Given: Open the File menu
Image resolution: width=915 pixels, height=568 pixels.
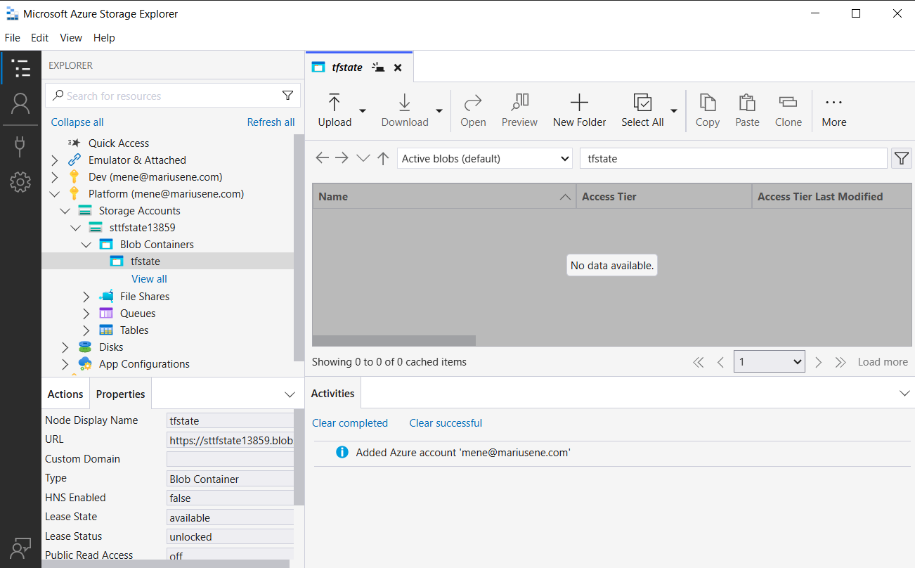Looking at the screenshot, I should (12, 38).
